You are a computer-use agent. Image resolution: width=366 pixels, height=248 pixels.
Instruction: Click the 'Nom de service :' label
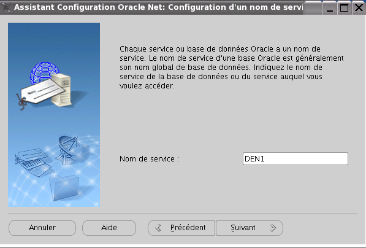pyautogui.click(x=149, y=159)
